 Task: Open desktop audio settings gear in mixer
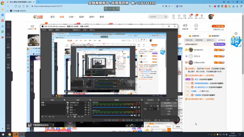(139, 107)
